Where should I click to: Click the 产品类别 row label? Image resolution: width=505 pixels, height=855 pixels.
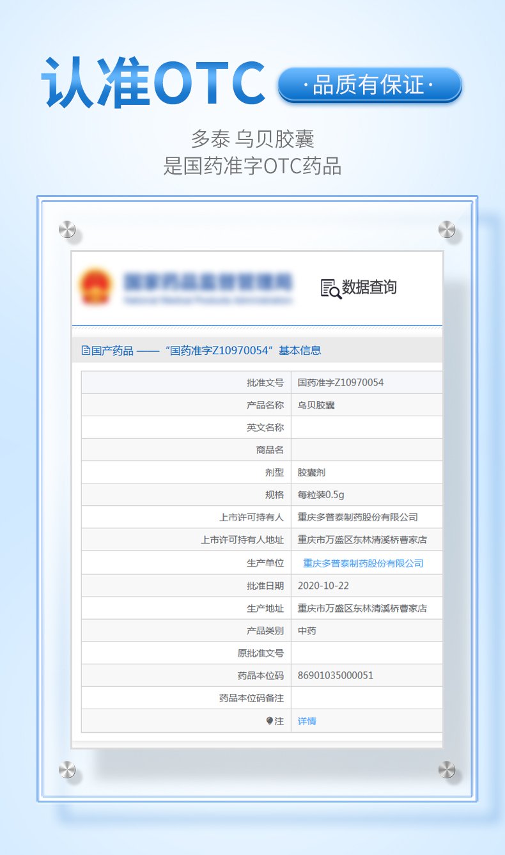[x=265, y=631]
